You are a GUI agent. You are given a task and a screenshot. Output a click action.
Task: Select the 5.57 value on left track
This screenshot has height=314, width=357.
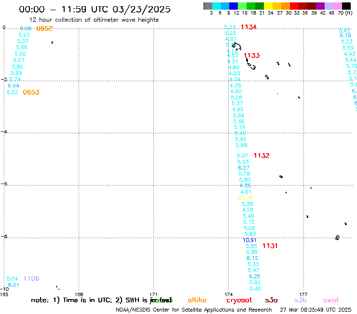pos(23,41)
